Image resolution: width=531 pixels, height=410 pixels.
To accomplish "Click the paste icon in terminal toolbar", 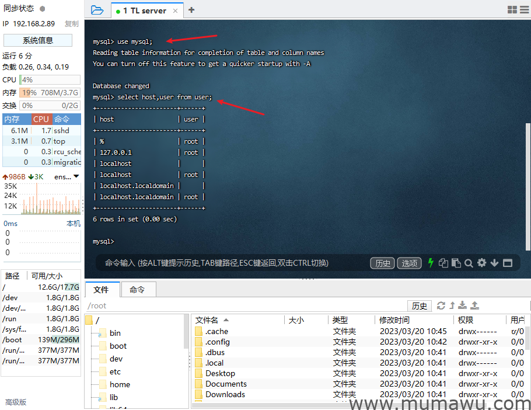I will click(456, 263).
